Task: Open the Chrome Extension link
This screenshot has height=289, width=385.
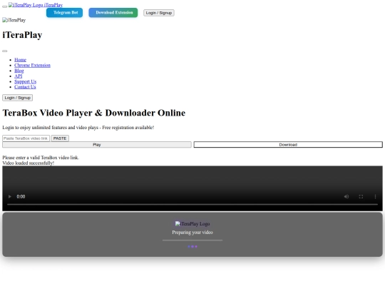Action: [32, 65]
